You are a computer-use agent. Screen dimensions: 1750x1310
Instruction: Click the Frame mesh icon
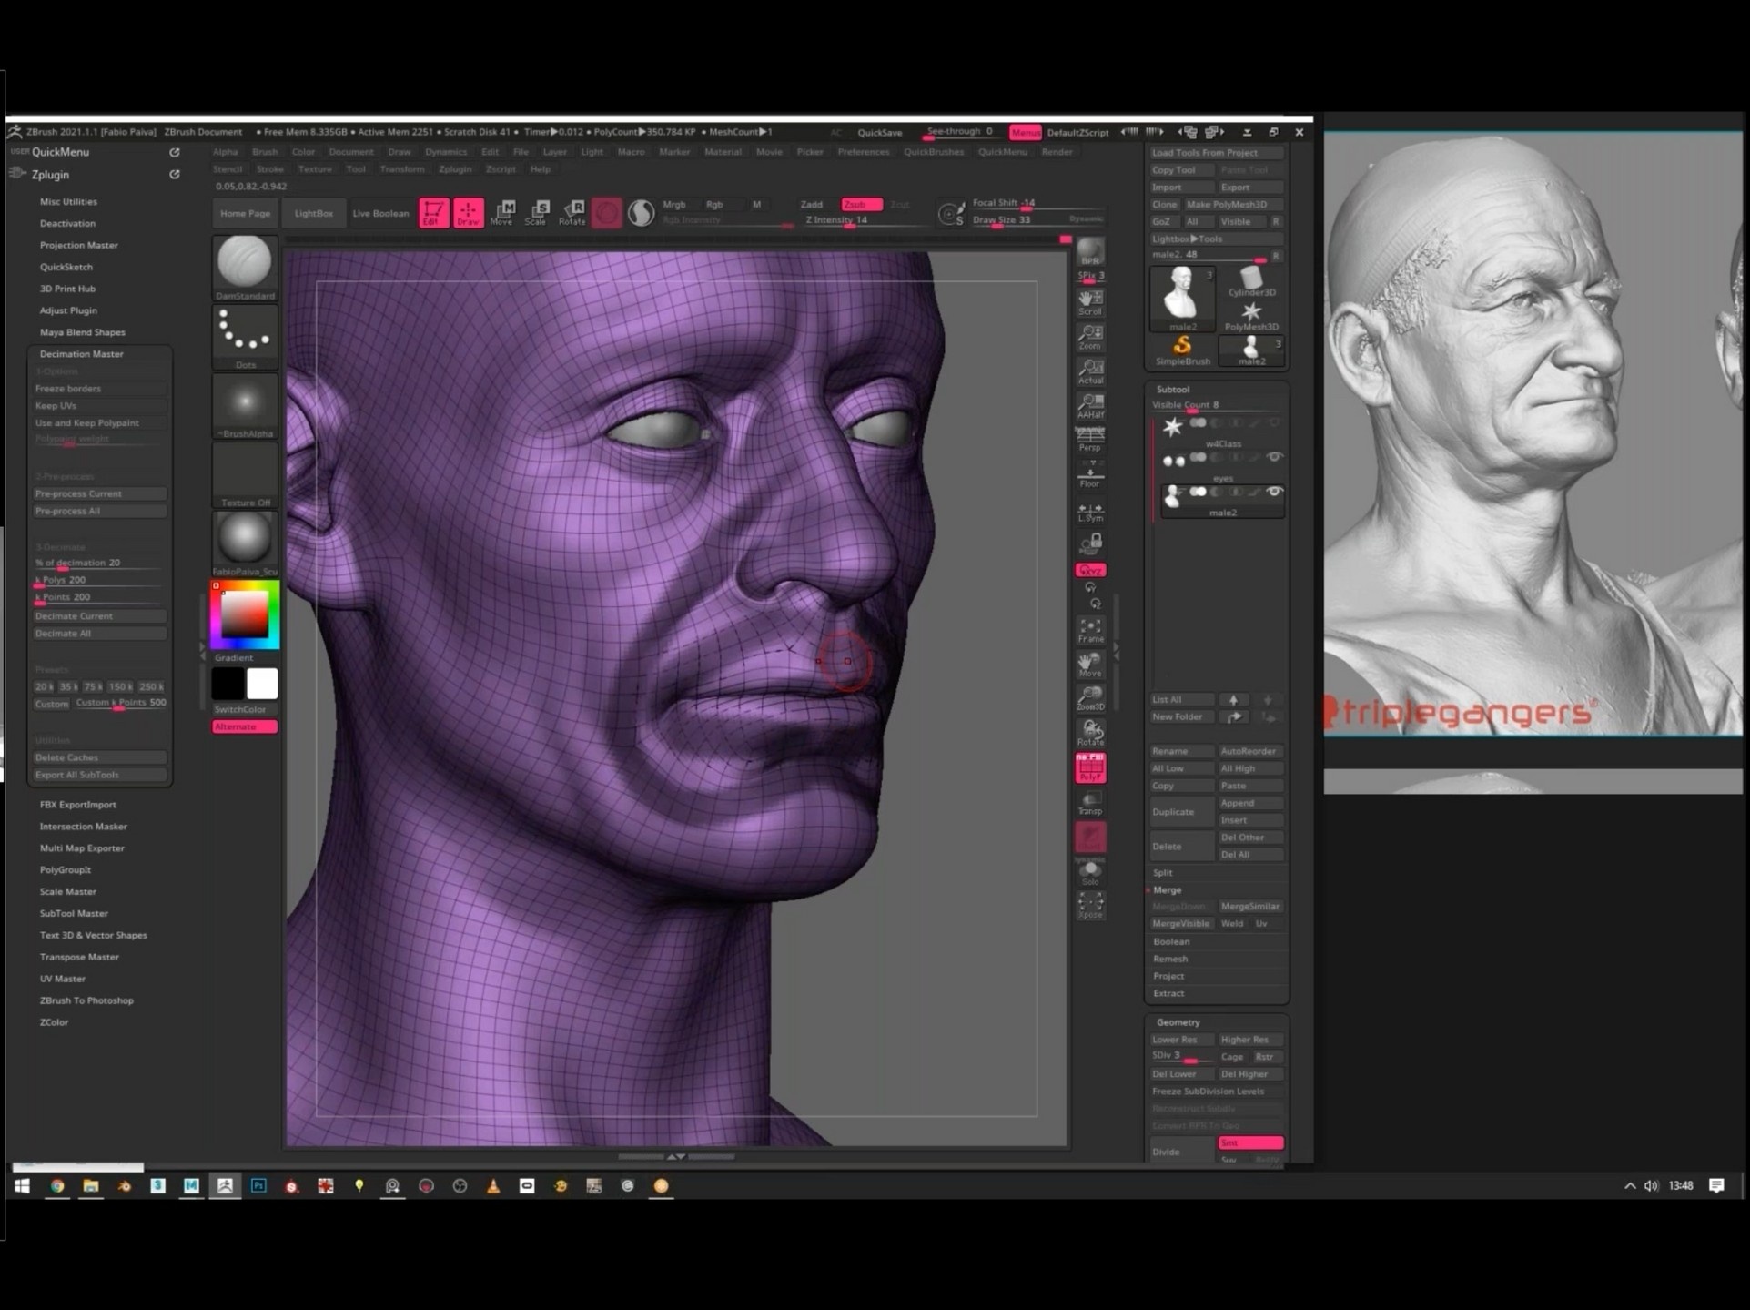click(x=1089, y=630)
